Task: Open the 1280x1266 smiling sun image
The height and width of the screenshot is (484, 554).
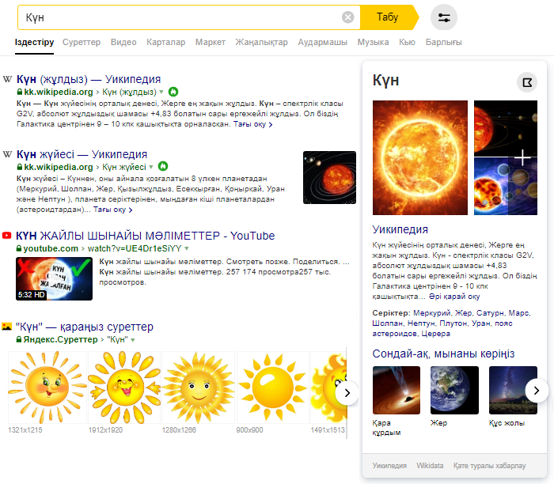Action: click(198, 388)
